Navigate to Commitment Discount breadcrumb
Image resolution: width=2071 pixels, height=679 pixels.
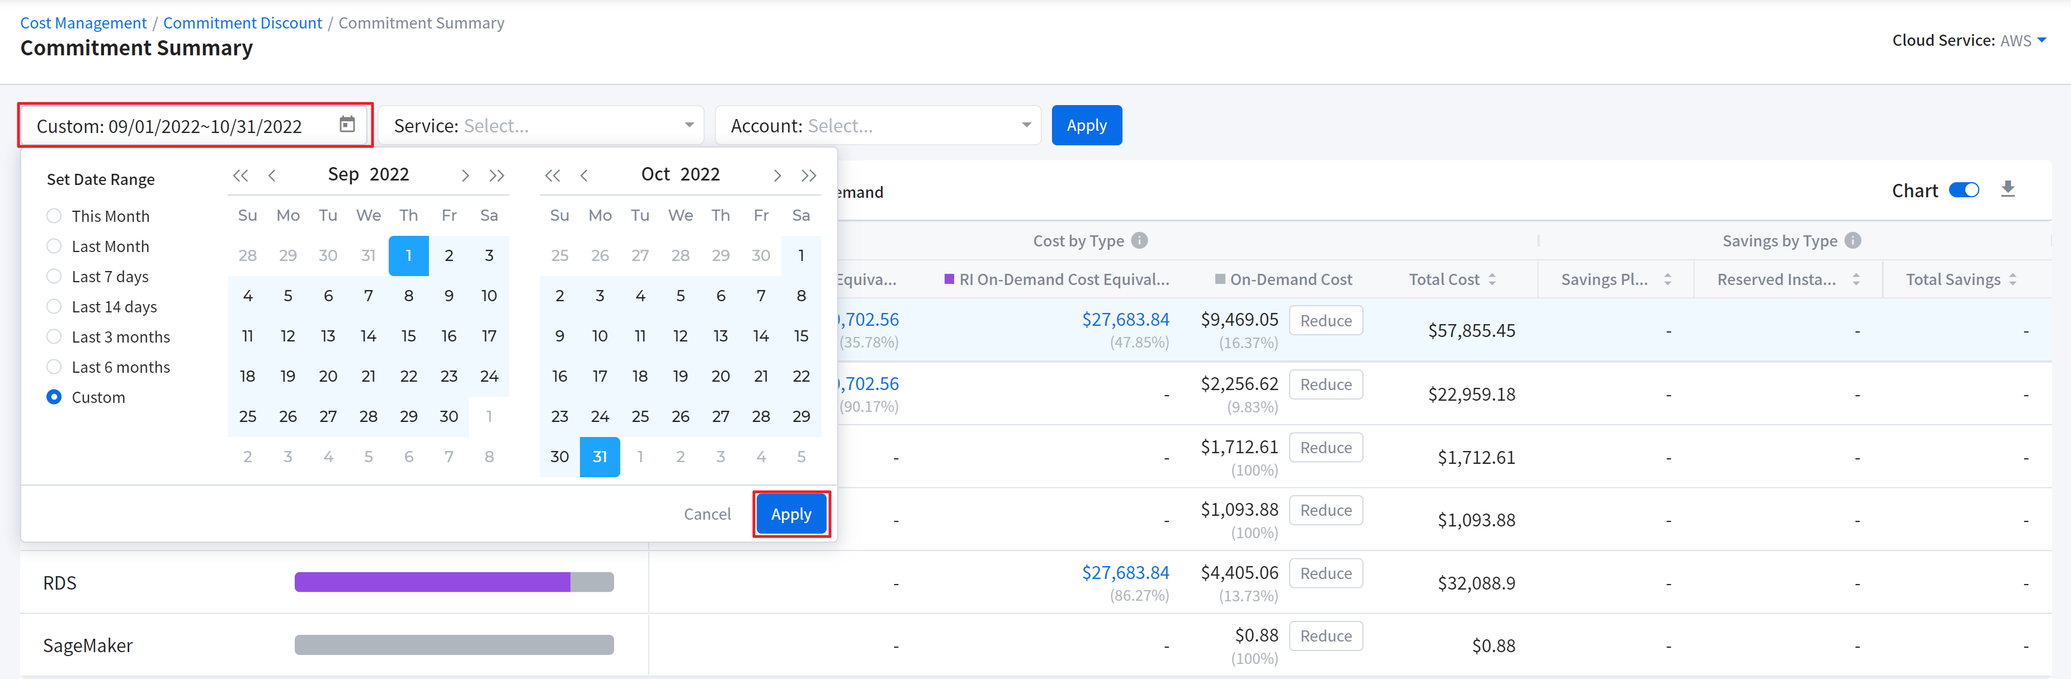(x=242, y=22)
